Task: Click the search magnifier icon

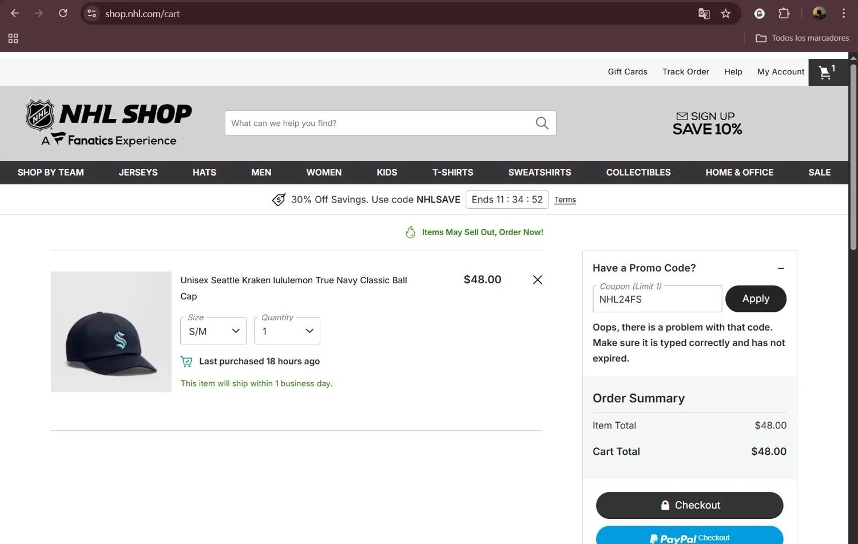Action: [x=542, y=123]
